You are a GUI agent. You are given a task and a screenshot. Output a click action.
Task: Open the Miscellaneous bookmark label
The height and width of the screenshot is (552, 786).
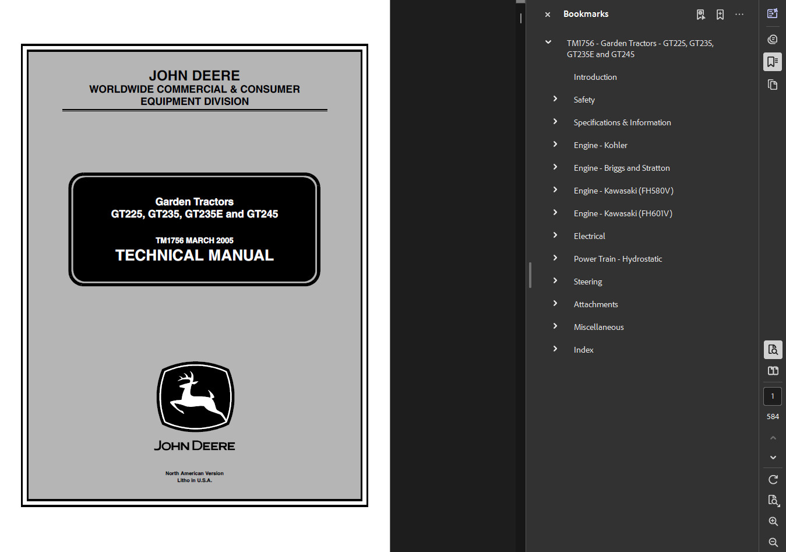[598, 327]
